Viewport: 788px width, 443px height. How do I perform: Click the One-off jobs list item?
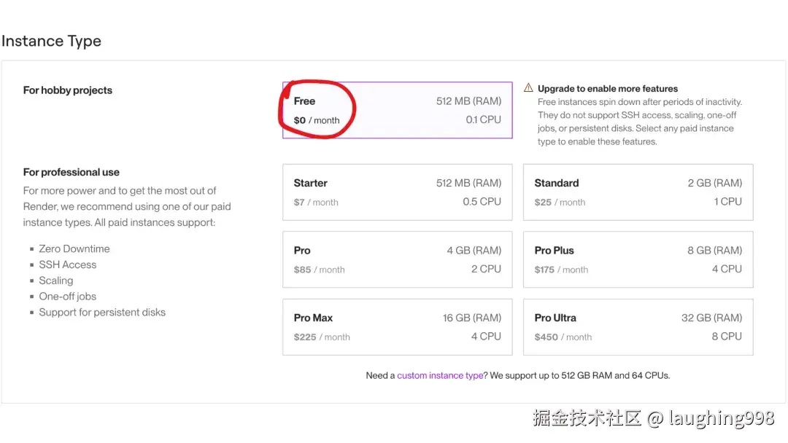[x=68, y=297]
